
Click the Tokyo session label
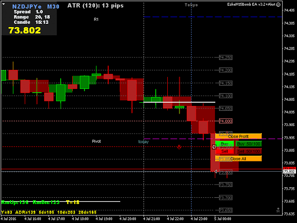click(191, 5)
